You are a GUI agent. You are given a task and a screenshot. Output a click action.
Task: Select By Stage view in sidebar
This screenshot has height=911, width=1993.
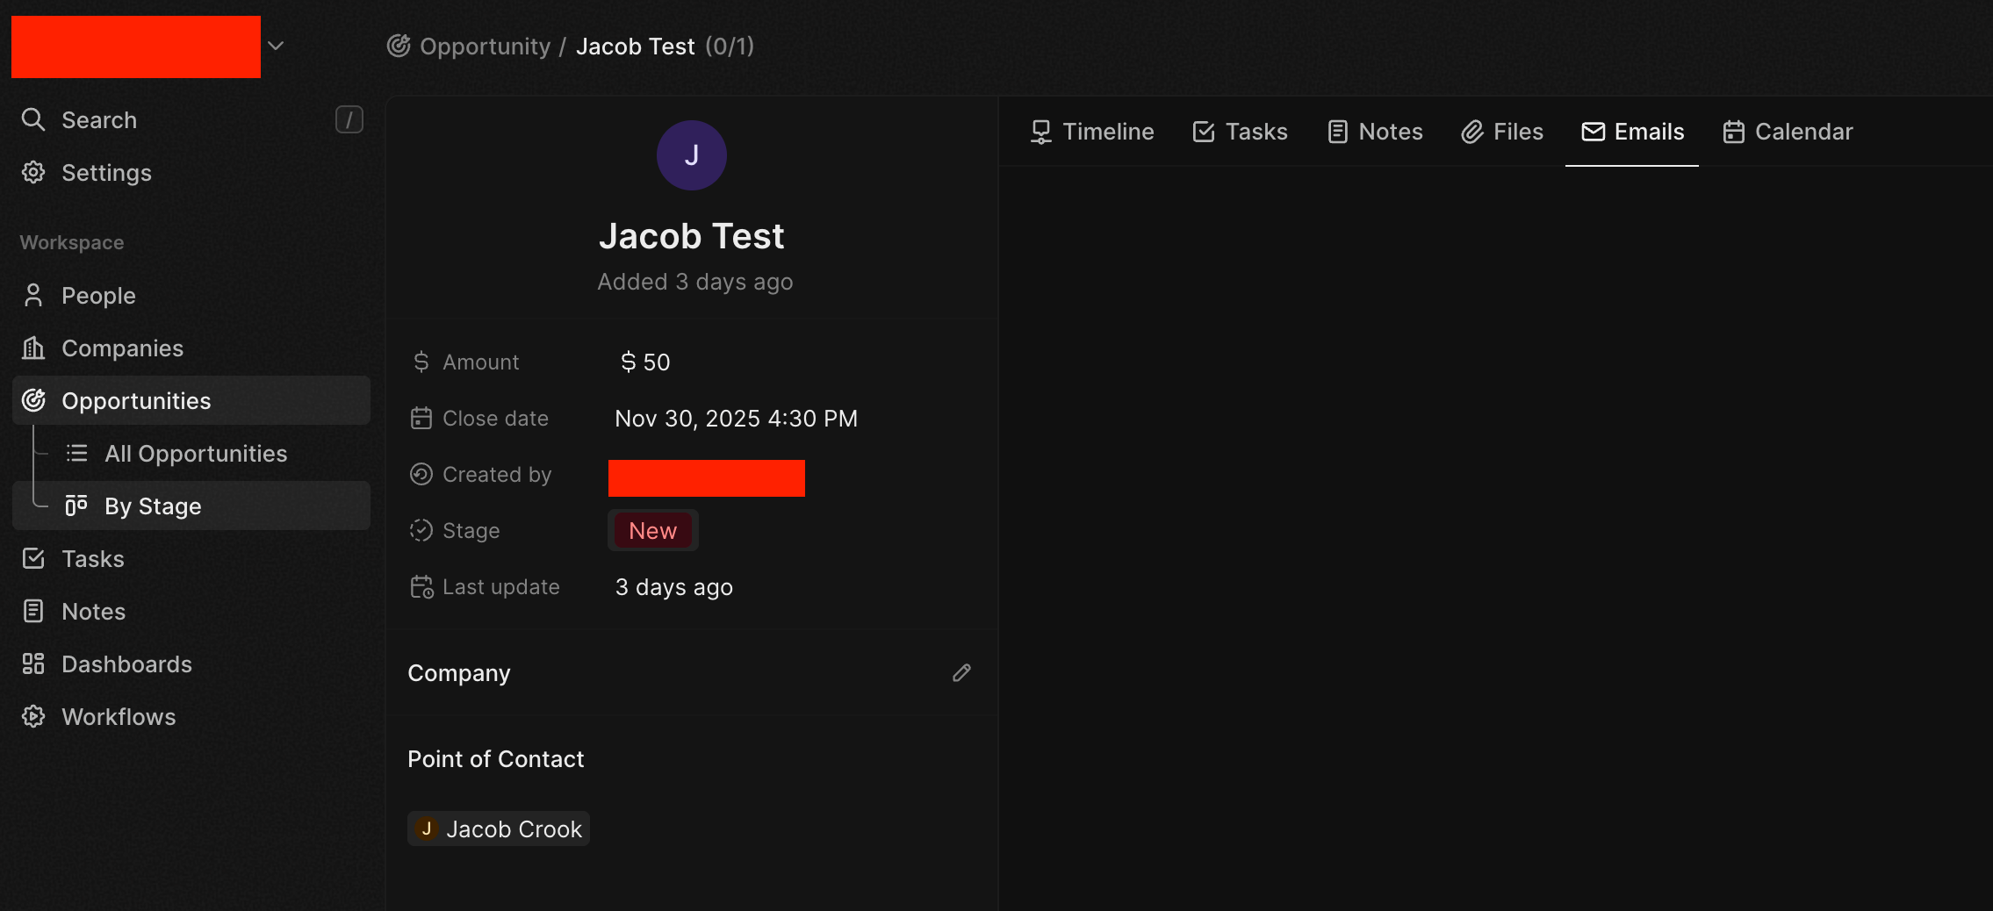[x=153, y=506]
